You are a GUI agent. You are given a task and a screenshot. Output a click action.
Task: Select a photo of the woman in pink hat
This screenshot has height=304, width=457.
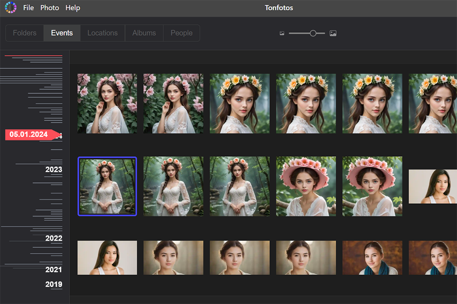[306, 186]
